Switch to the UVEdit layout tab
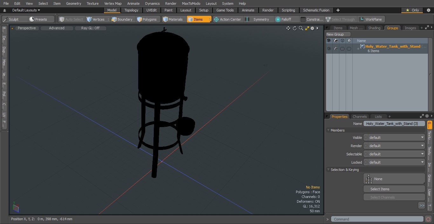The height and width of the screenshot is (224, 434). tap(151, 10)
